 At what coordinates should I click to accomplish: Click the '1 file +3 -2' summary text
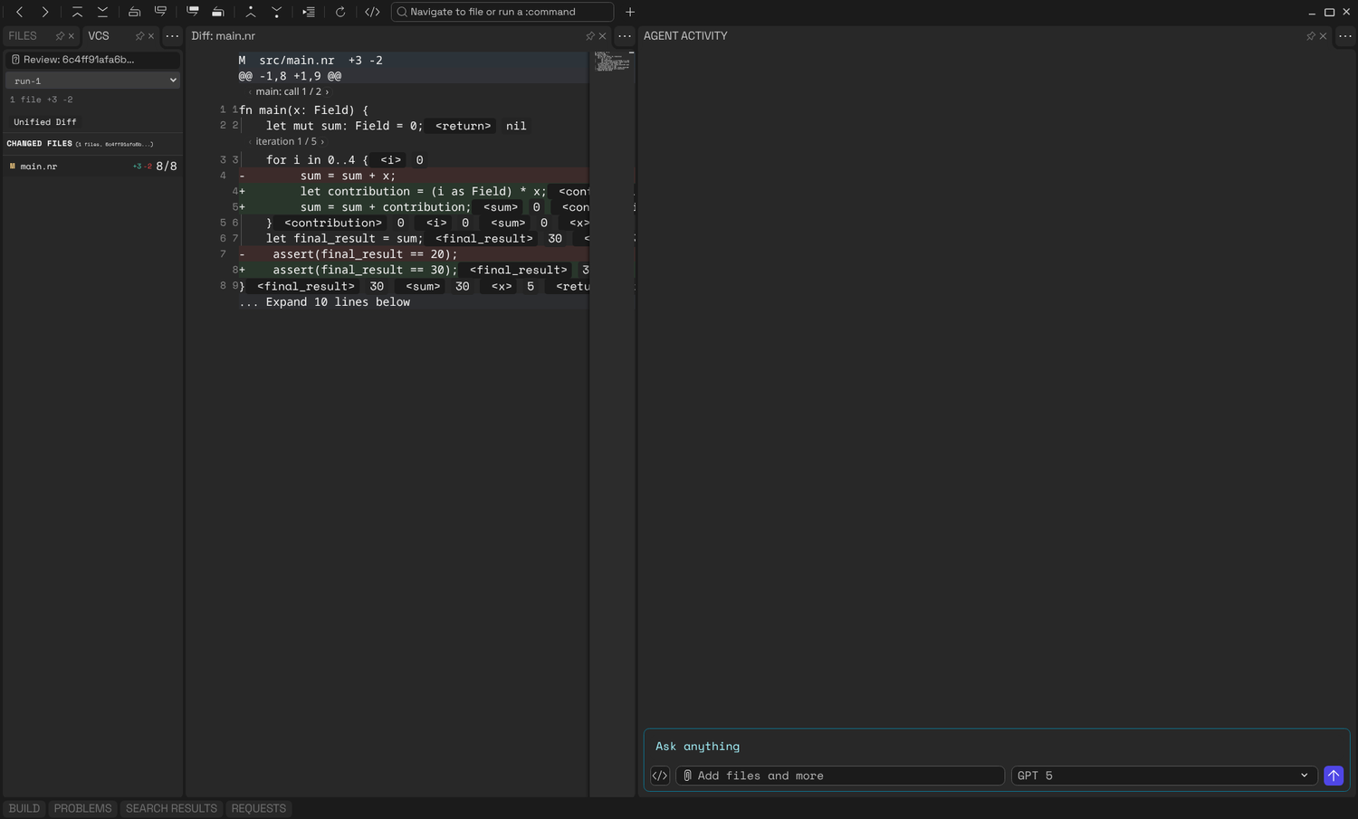pos(42,100)
